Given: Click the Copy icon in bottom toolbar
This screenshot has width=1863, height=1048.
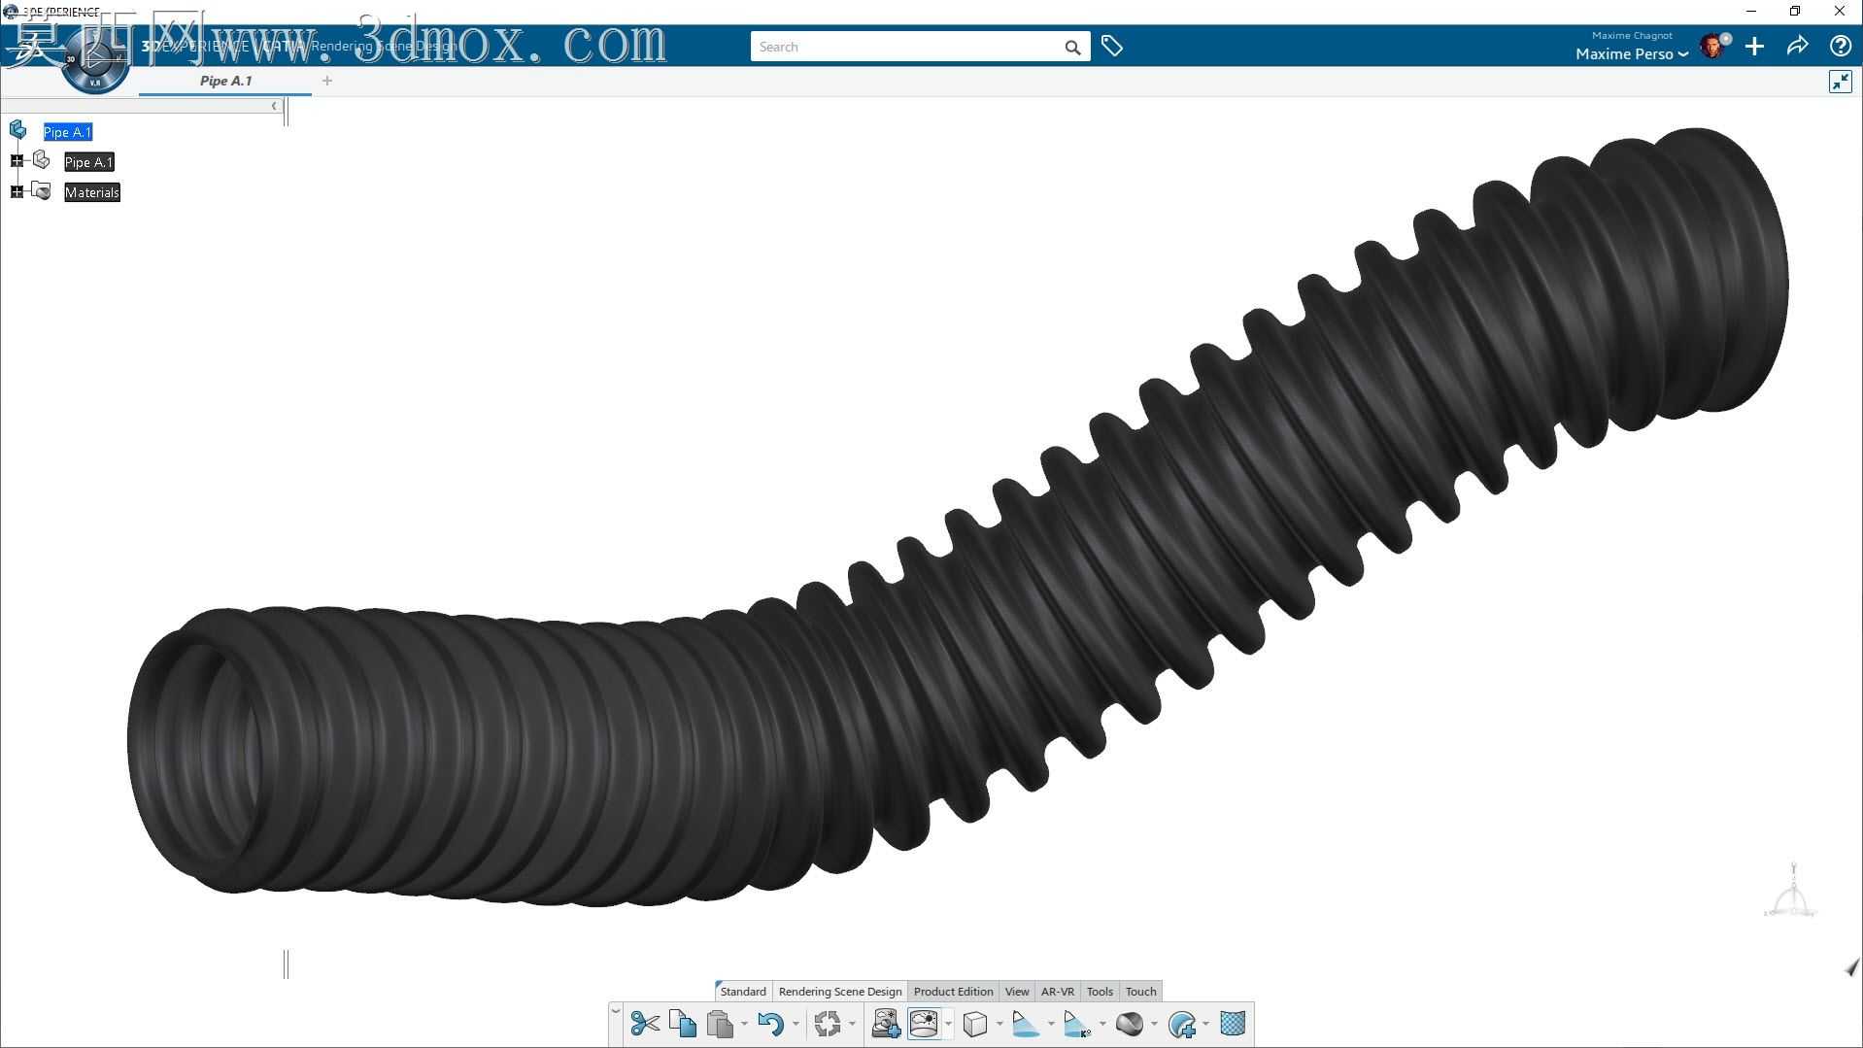Looking at the screenshot, I should pyautogui.click(x=683, y=1024).
